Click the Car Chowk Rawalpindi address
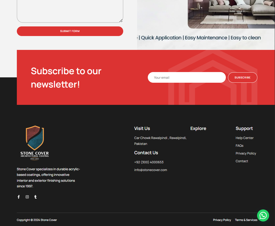275x226 pixels. [x=160, y=141]
